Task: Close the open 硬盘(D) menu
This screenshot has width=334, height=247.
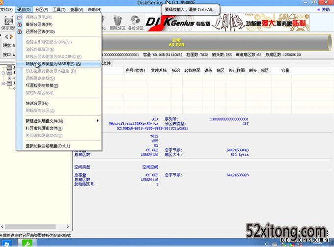Action: coord(24,10)
